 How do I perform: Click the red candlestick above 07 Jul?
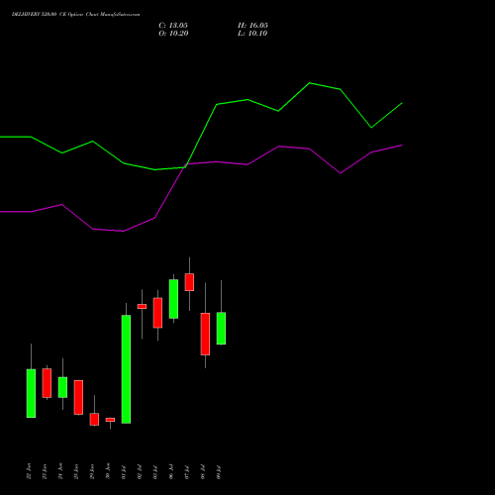[x=189, y=282]
